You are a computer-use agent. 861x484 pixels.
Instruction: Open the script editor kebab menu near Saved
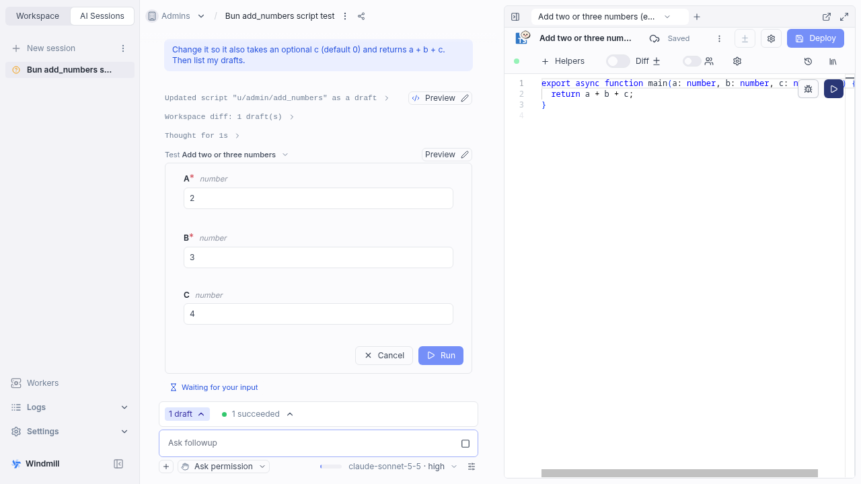coord(719,38)
